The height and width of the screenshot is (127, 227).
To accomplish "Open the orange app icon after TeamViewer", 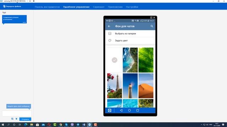I will [x=95, y=125].
